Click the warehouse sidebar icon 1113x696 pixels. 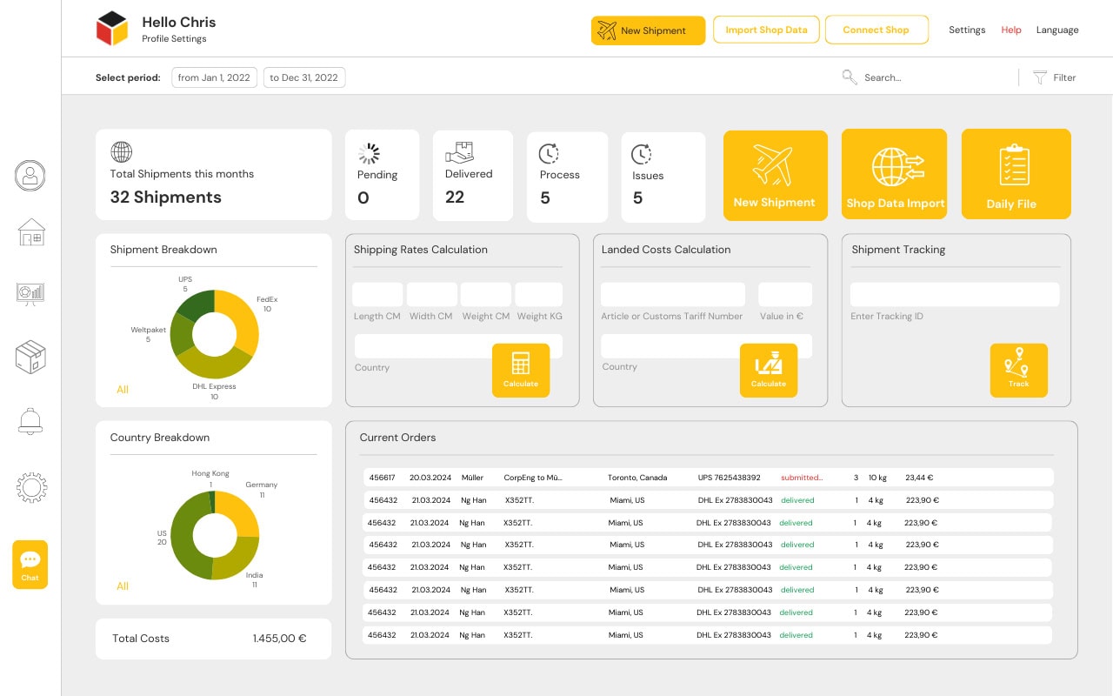point(30,233)
